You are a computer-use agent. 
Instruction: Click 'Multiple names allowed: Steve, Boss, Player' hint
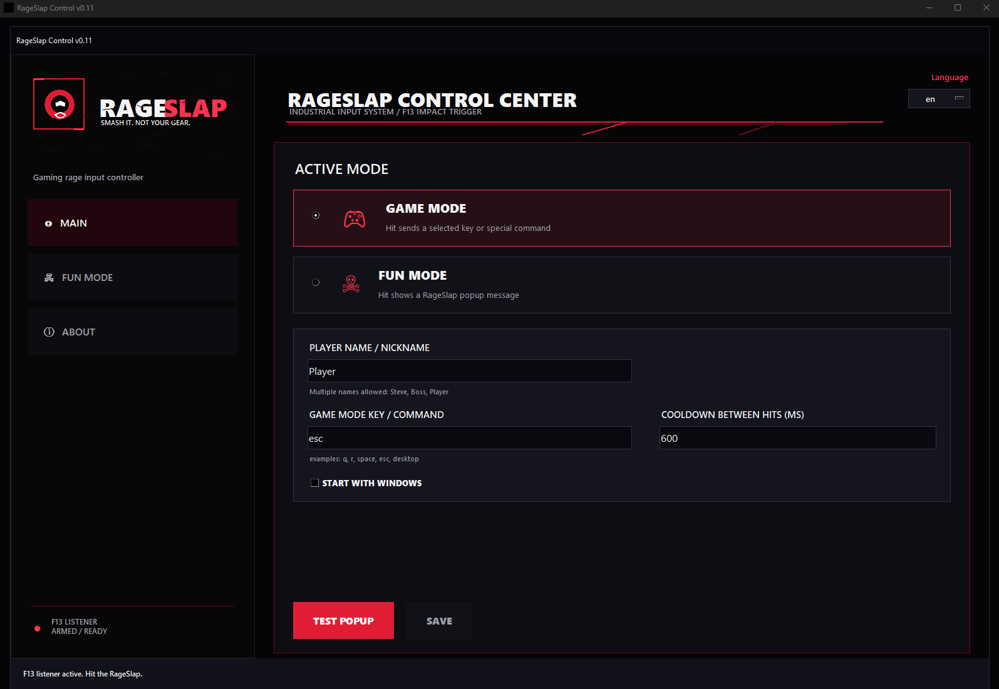(x=379, y=392)
